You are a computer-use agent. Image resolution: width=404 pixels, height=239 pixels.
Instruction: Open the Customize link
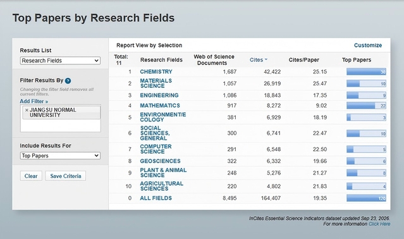(368, 46)
